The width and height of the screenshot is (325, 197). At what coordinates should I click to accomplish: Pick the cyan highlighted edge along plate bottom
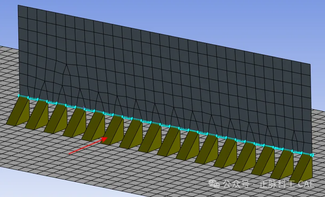[x=165, y=126]
